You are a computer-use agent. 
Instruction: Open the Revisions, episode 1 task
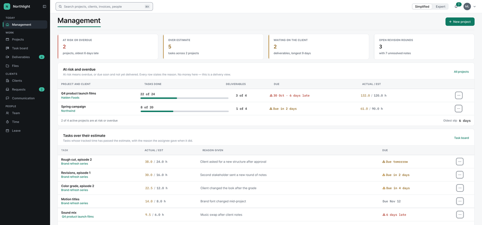tap(76, 173)
